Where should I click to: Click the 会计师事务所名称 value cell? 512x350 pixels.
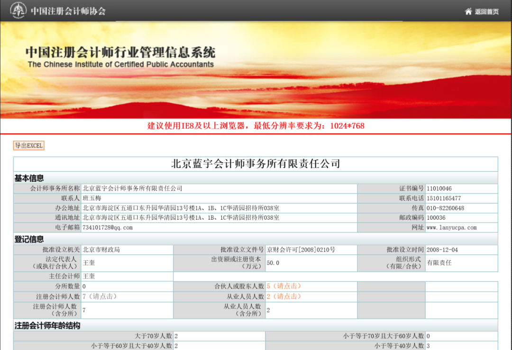coord(219,188)
